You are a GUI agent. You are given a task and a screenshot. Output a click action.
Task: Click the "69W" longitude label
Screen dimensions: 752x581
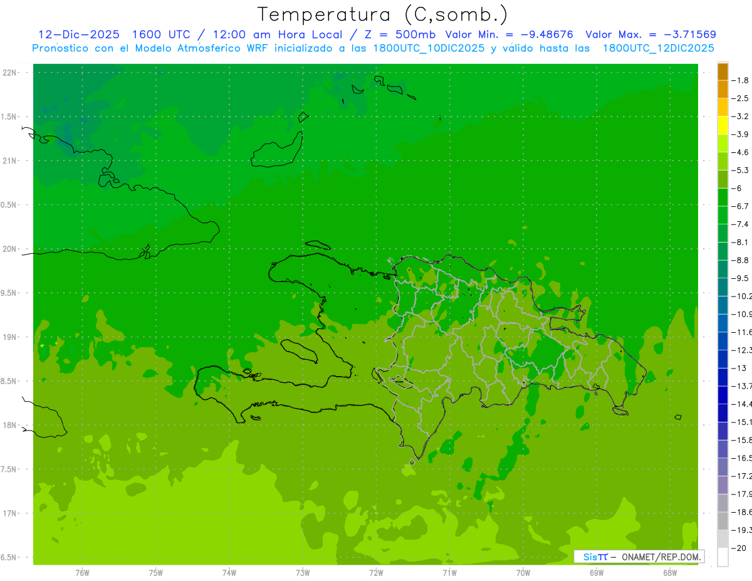[x=597, y=572]
